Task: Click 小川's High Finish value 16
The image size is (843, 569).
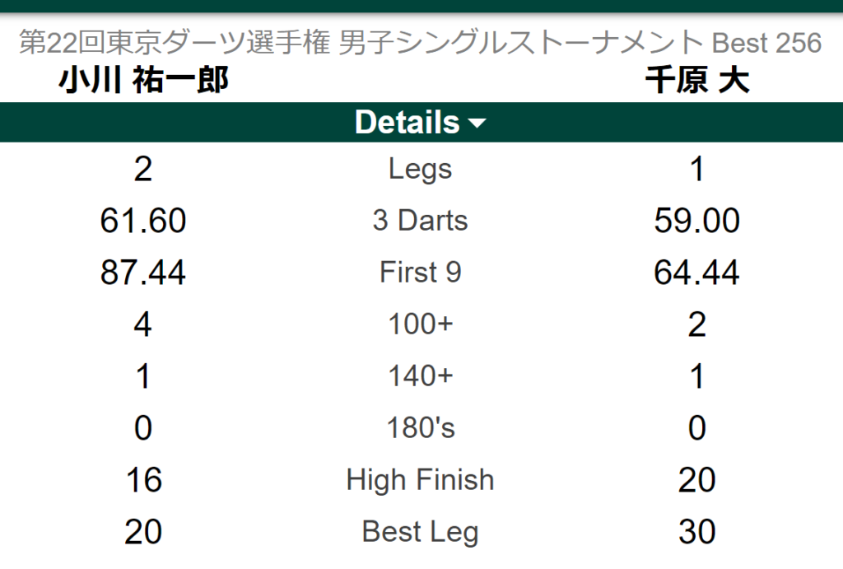Action: (143, 480)
